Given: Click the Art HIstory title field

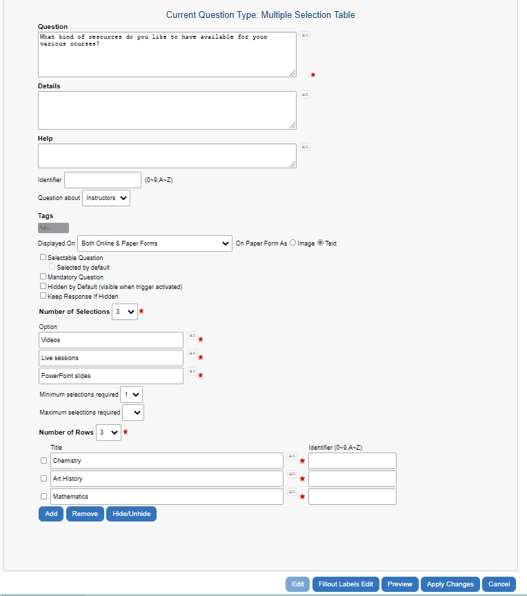Looking at the screenshot, I should tap(167, 479).
